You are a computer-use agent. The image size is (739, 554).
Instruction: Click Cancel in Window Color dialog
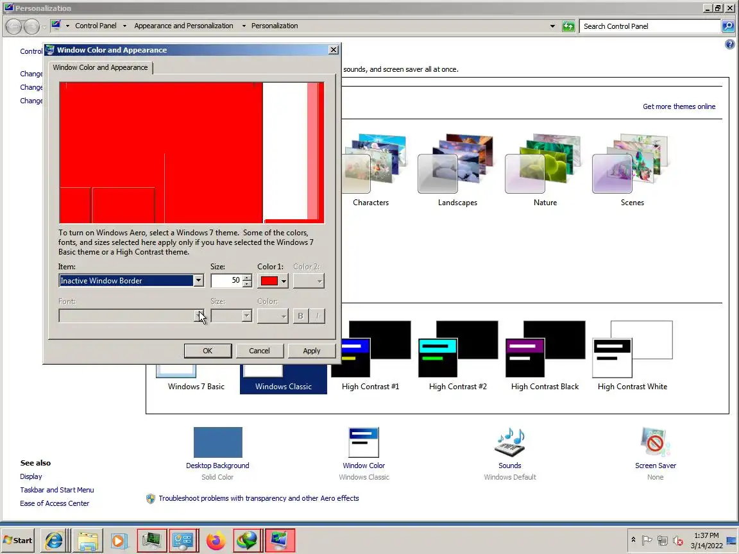tap(259, 351)
